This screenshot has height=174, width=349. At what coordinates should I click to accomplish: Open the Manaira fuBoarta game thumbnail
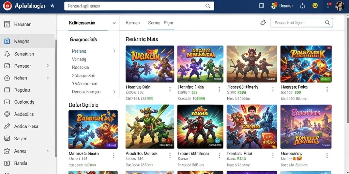pos(93,129)
